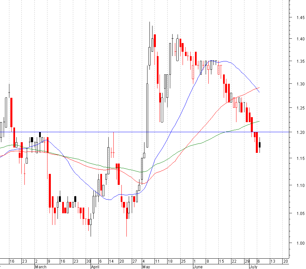Click the 1.25 price axis label
The width and height of the screenshot is (306, 269).
pyautogui.click(x=300, y=108)
